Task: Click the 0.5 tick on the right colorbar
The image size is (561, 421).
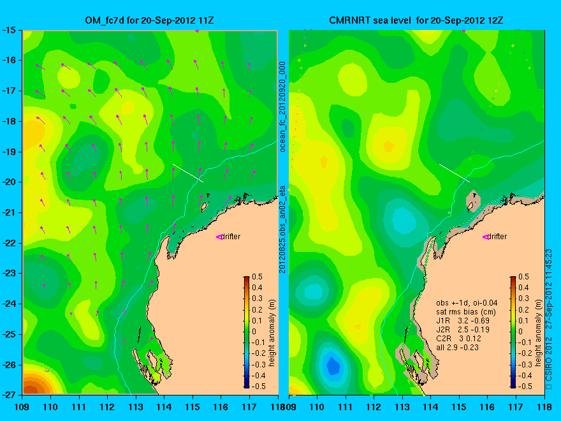Action: coord(524,277)
